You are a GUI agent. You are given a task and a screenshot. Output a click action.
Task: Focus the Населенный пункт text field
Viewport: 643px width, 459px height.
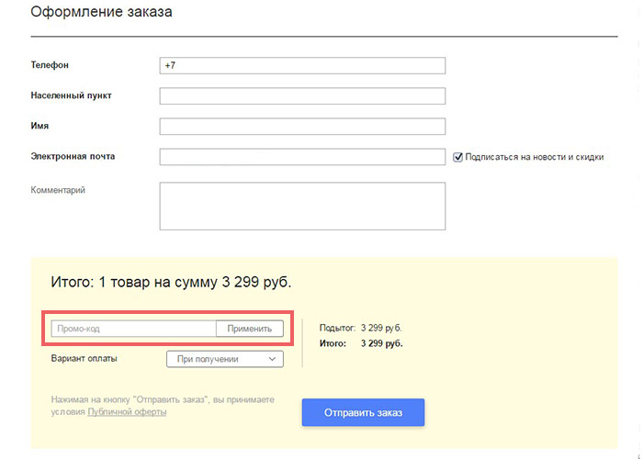[302, 95]
